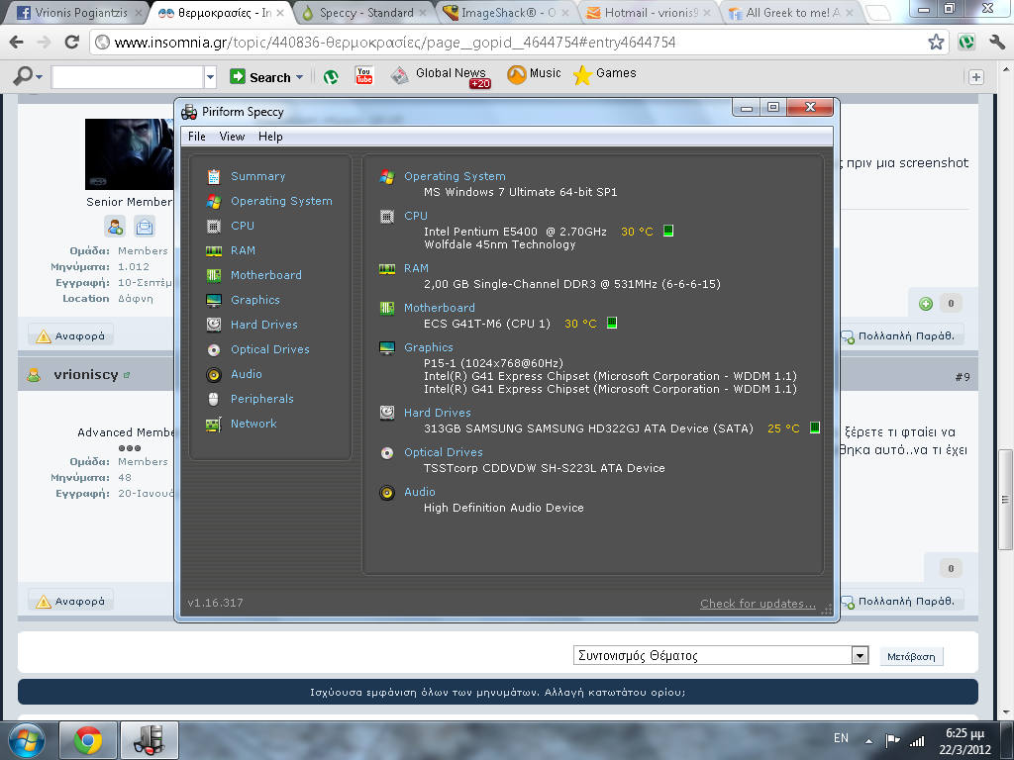Click the YouTube toolbar icon
Image resolution: width=1014 pixels, height=760 pixels.
point(364,75)
